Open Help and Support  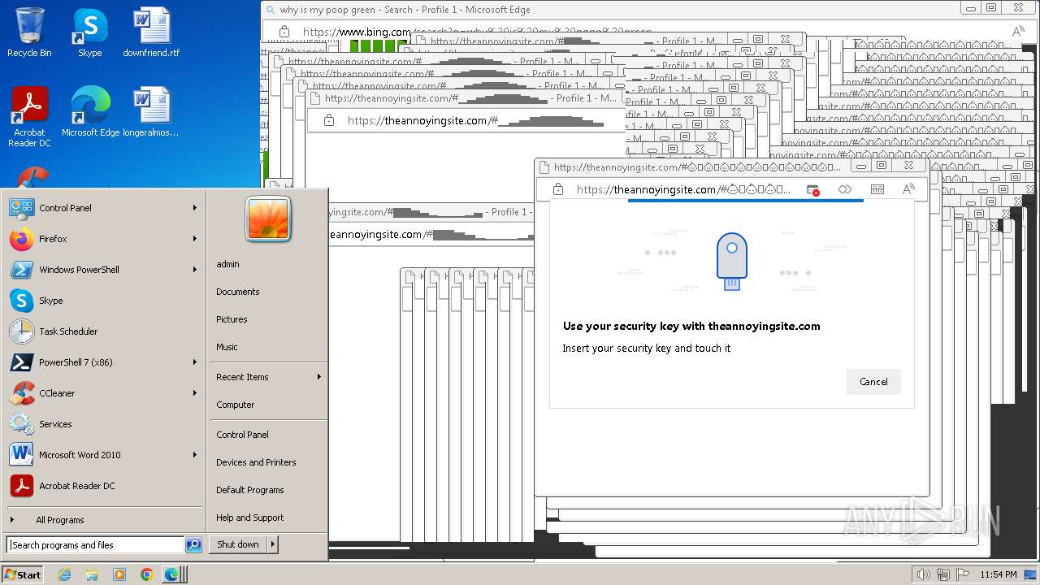click(x=250, y=518)
